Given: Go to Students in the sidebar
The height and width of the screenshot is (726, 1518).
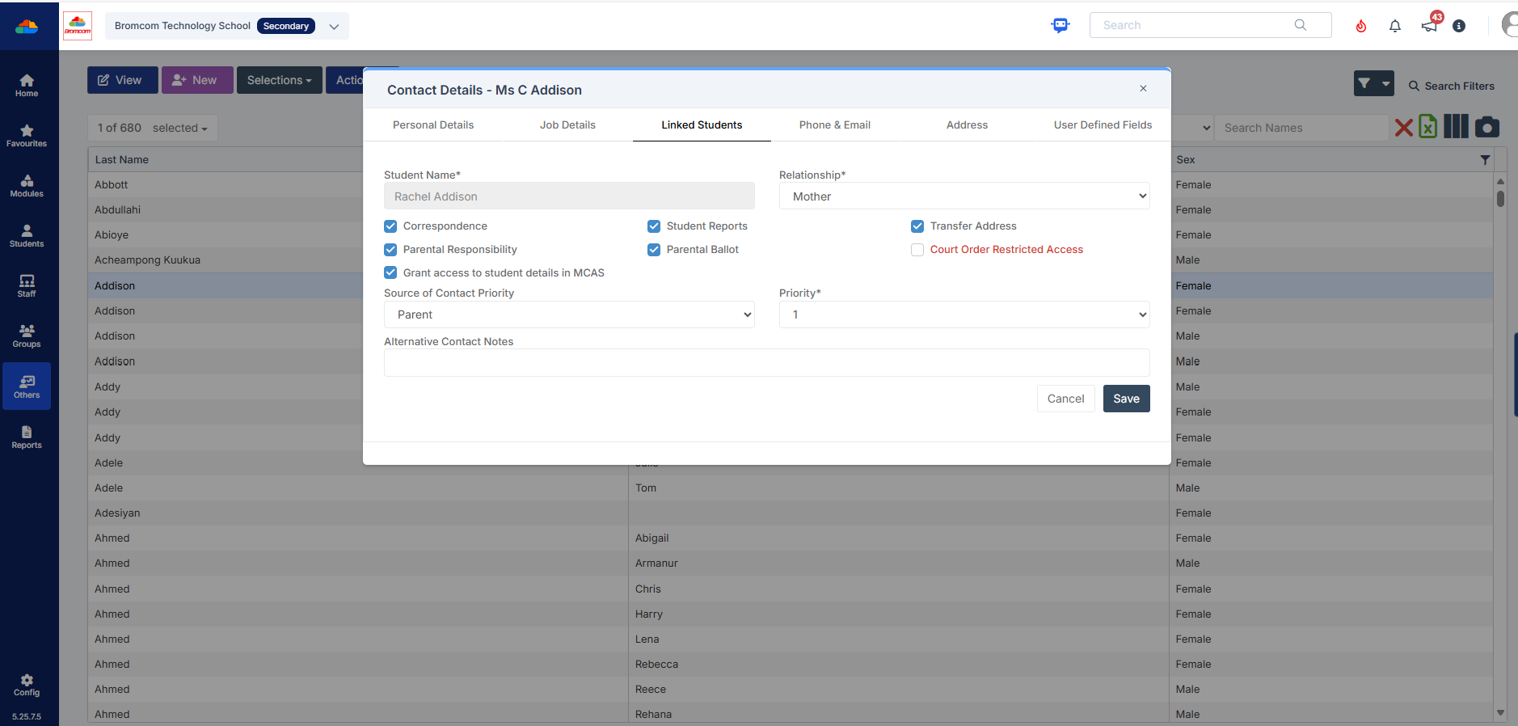Looking at the screenshot, I should click(27, 236).
